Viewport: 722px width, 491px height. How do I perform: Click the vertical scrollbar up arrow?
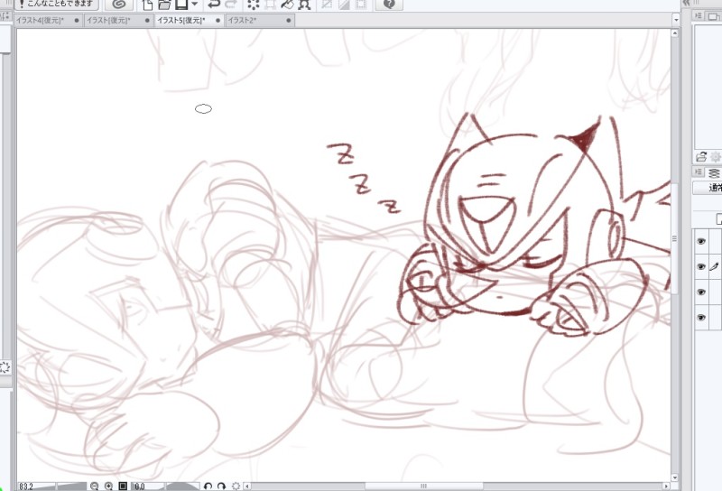point(675,33)
